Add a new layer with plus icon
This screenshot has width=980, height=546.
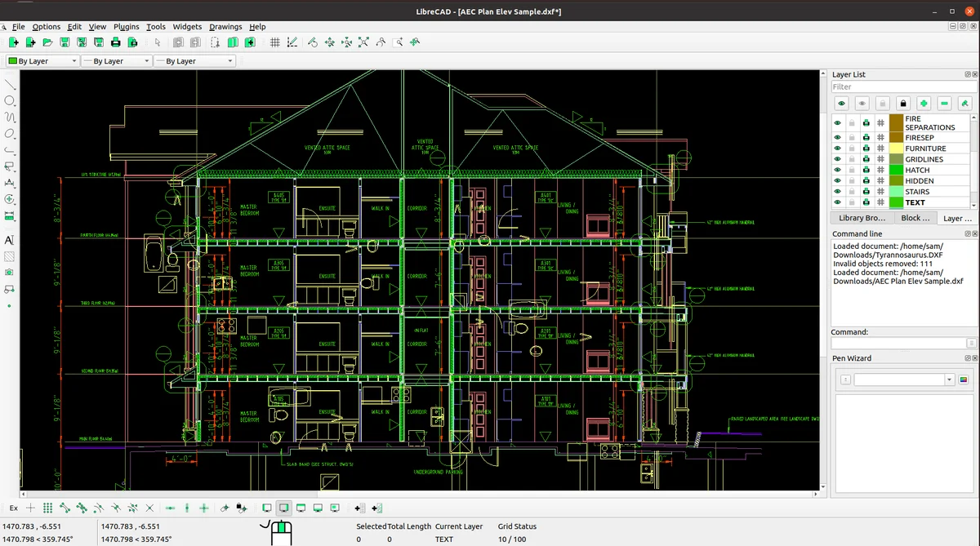coord(923,104)
